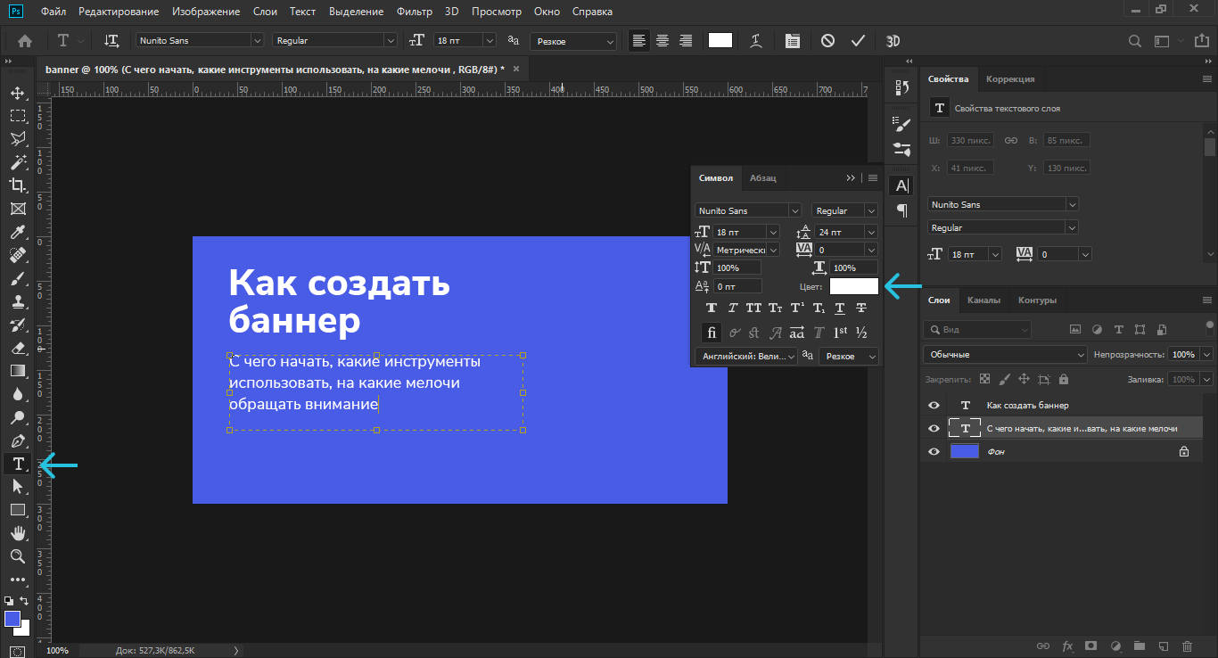Add layer style with fx icon
Image resolution: width=1218 pixels, height=658 pixels.
(1067, 646)
